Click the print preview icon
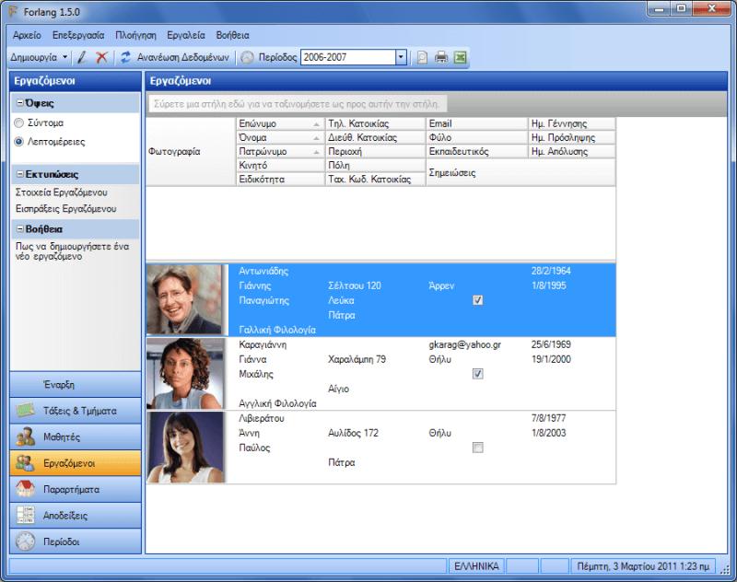Screen dimensions: 737x582 coord(422,57)
